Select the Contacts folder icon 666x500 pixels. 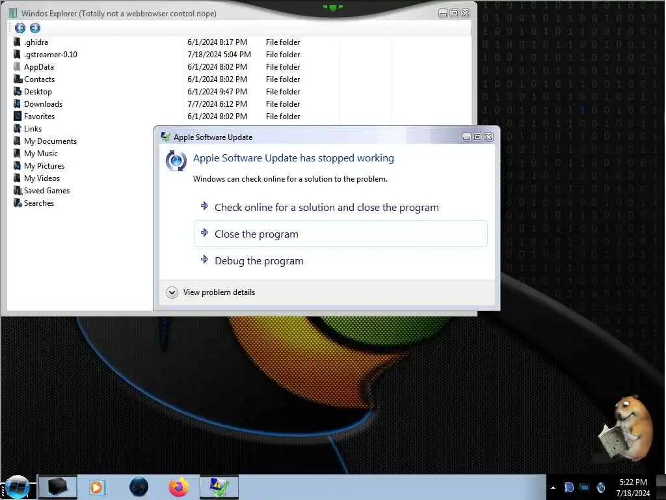click(x=18, y=79)
